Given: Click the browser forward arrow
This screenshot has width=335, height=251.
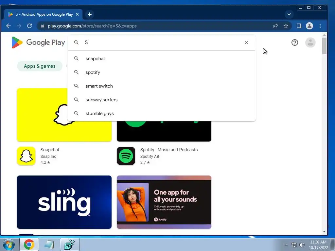Looking at the screenshot, I should point(19,26).
